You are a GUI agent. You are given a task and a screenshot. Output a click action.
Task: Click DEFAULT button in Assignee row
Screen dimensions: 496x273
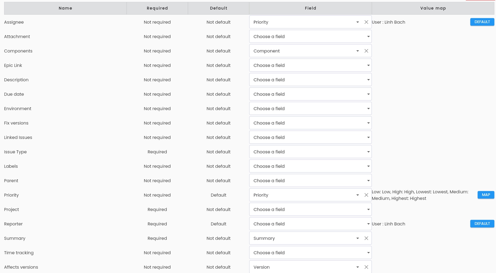[x=482, y=22]
